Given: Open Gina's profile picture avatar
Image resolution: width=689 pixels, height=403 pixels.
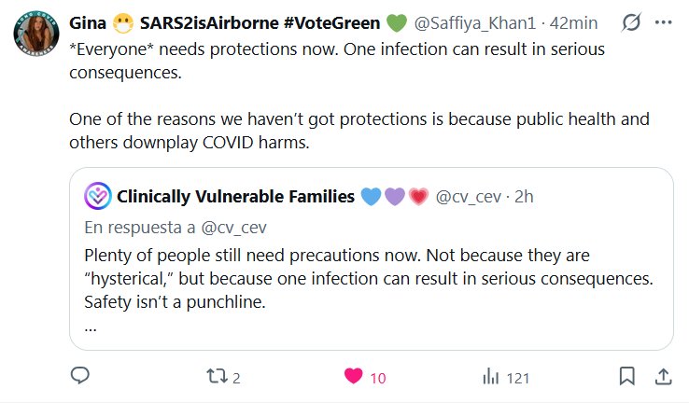Looking at the screenshot, I should click(x=37, y=35).
